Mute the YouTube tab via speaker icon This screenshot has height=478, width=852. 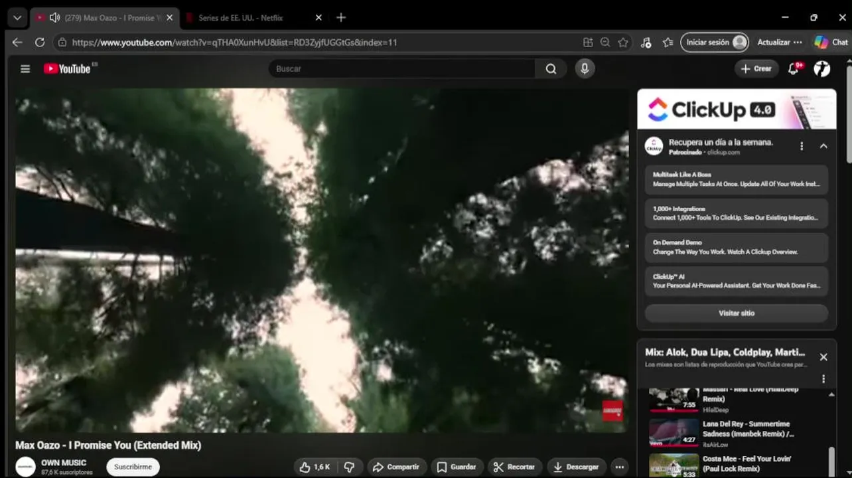coord(54,17)
